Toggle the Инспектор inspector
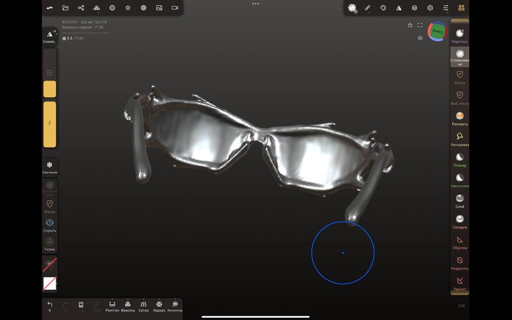Viewport: 512px width, 320px height. (175, 306)
